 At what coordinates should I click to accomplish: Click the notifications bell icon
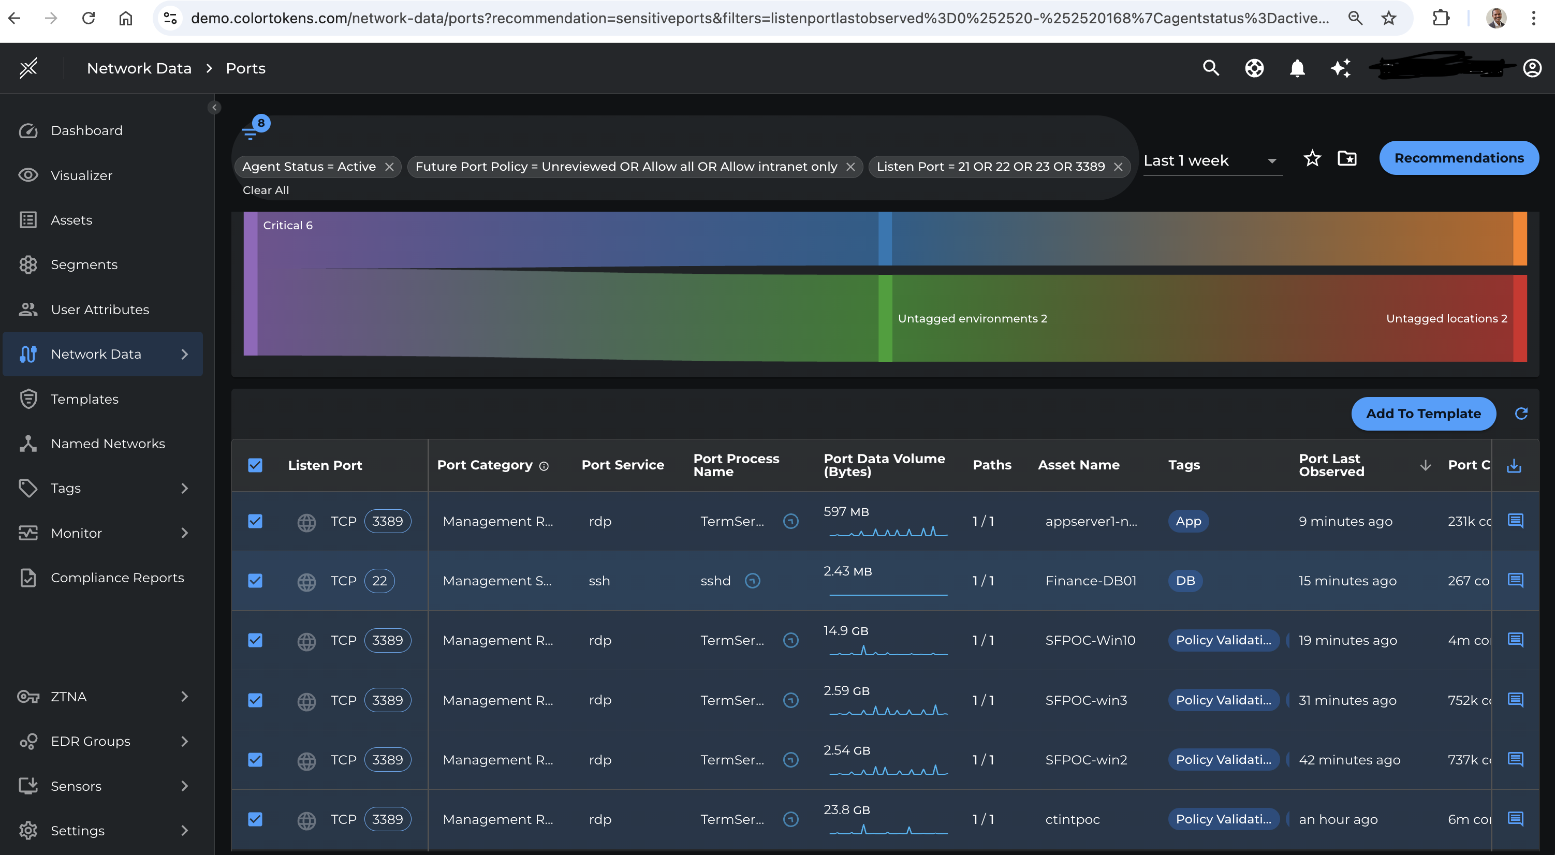pos(1297,68)
